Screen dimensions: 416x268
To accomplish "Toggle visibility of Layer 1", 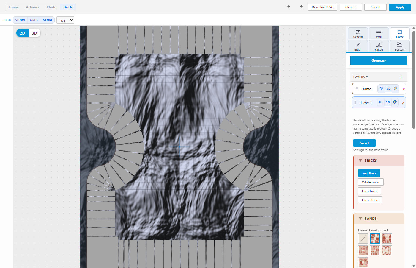I will click(x=381, y=102).
